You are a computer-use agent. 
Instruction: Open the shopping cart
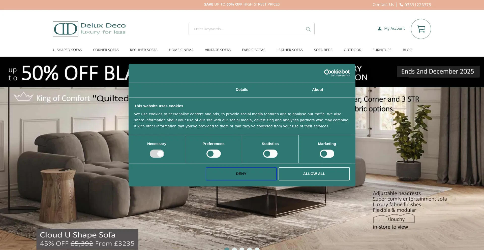pyautogui.click(x=421, y=29)
